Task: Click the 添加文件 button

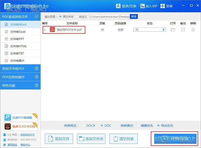Action: point(59,139)
